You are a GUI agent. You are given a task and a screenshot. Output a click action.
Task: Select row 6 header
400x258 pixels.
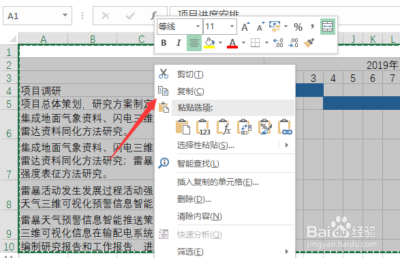click(x=9, y=124)
